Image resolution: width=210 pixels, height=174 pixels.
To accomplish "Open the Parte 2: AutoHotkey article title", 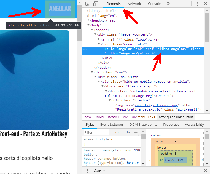I will [x=33, y=134].
